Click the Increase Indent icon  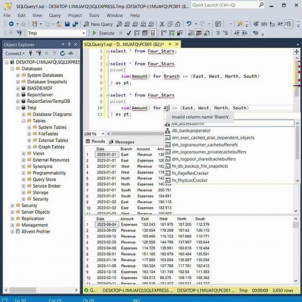(x=245, y=33)
